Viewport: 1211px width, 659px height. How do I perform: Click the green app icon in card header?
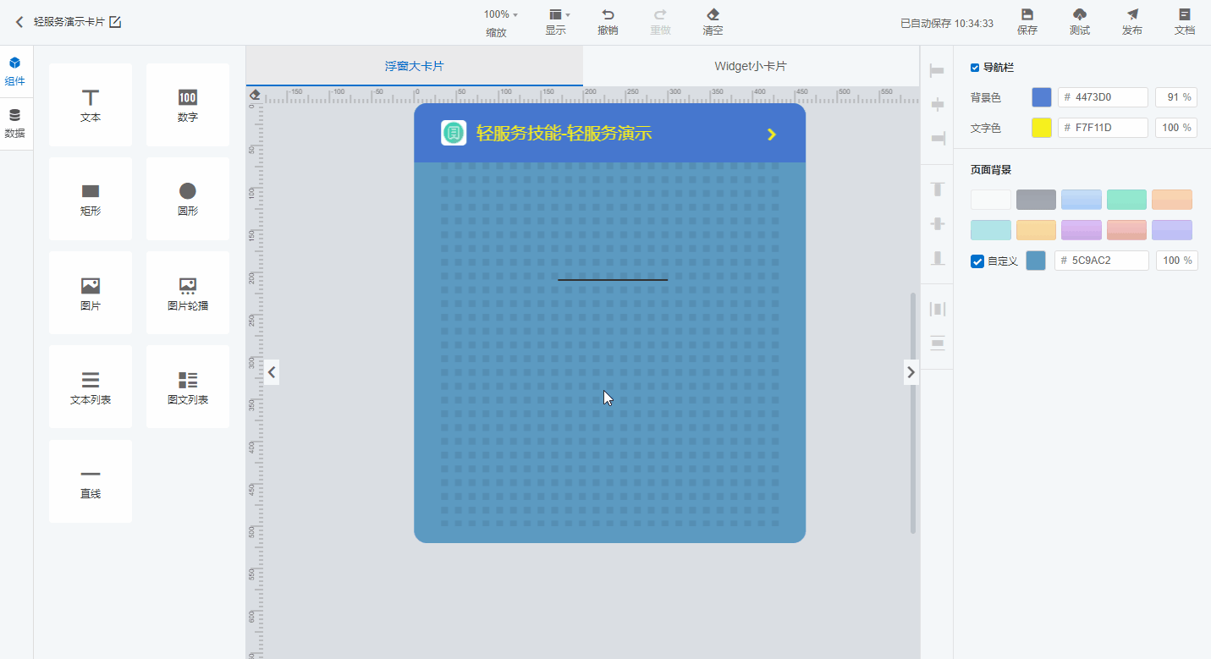454,133
